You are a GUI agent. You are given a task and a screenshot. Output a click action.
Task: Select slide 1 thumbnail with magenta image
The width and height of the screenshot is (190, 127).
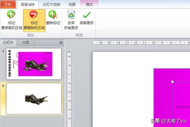pyautogui.click(x=34, y=64)
